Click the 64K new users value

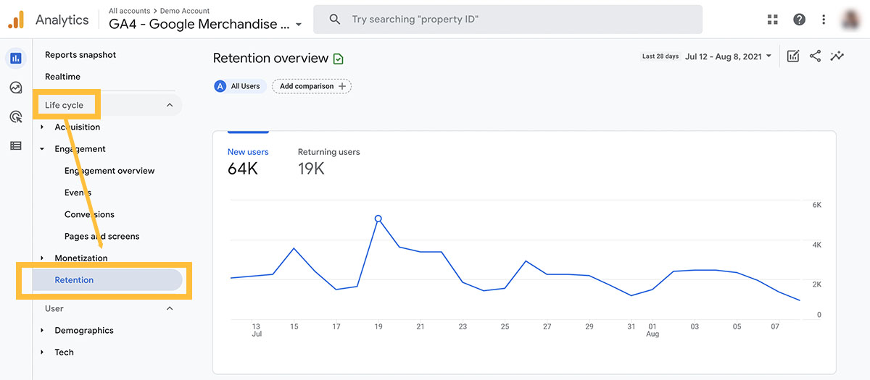[x=242, y=169]
